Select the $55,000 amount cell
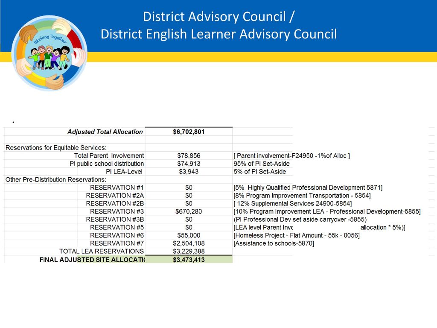 [x=189, y=235]
